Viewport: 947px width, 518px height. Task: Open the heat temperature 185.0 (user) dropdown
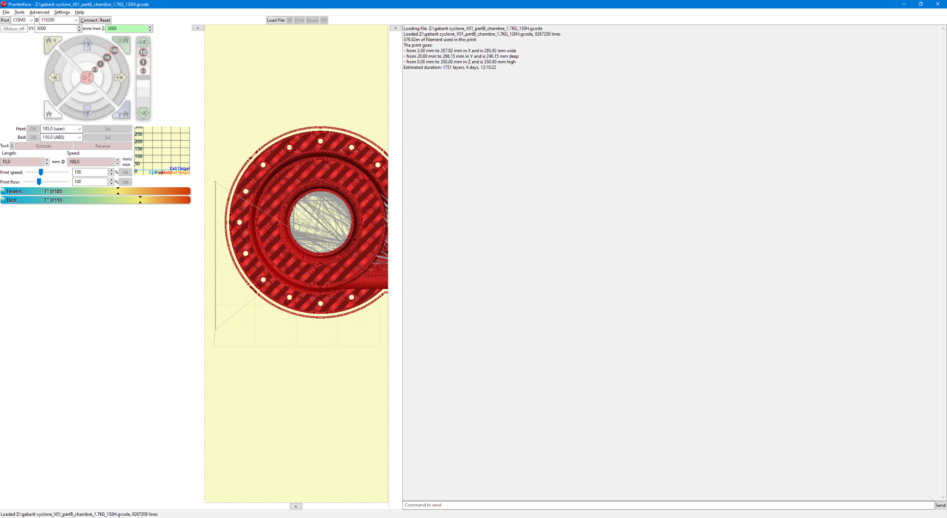pos(61,129)
